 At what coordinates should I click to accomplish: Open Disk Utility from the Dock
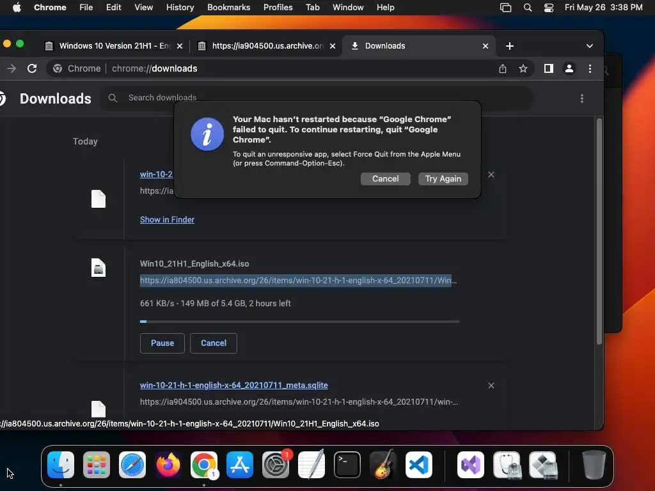pyautogui.click(x=507, y=465)
